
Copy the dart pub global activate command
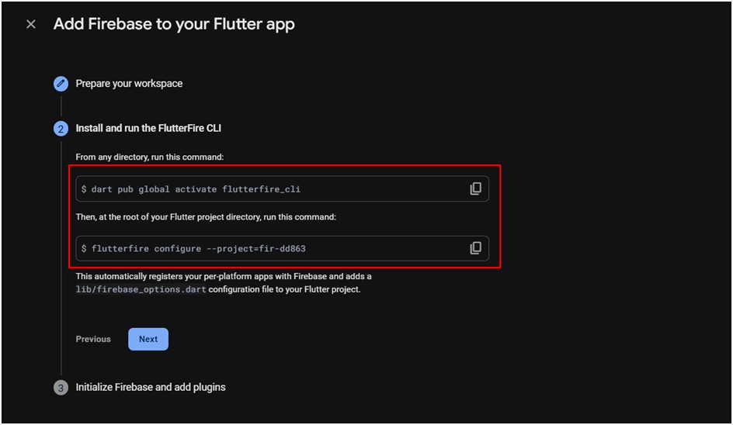point(475,188)
